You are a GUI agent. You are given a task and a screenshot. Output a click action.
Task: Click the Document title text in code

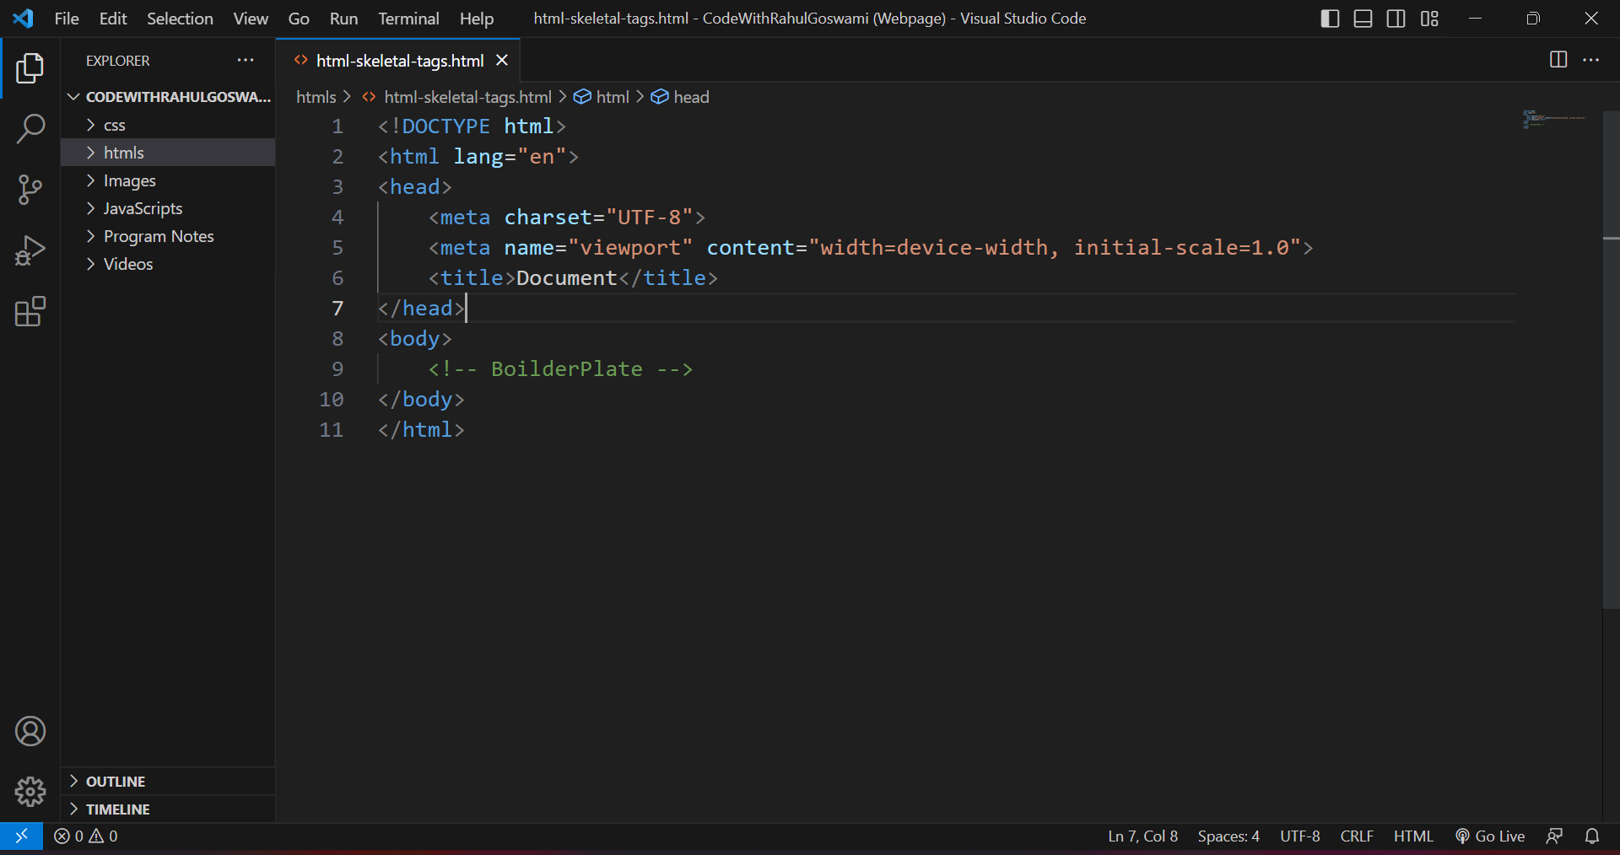[567, 278]
